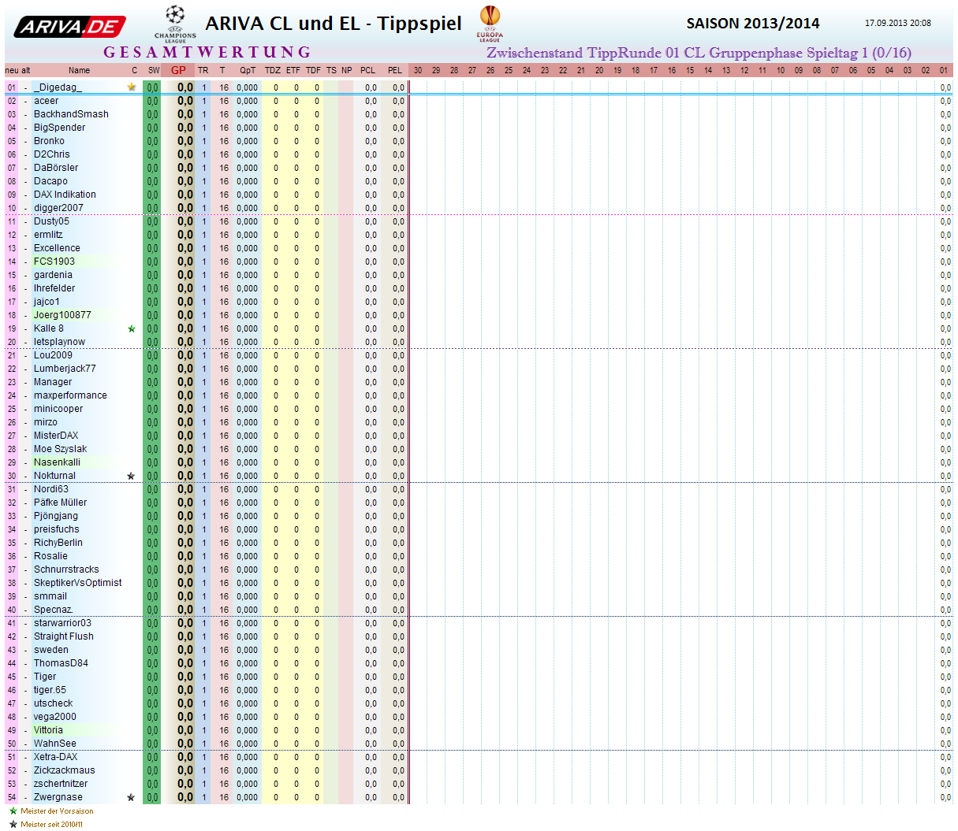Select player Joerg100877
958x831 pixels.
pos(62,315)
